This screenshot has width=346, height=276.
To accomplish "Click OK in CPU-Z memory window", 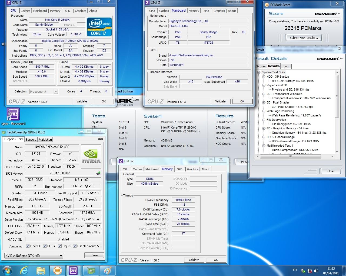I will click(x=216, y=260).
